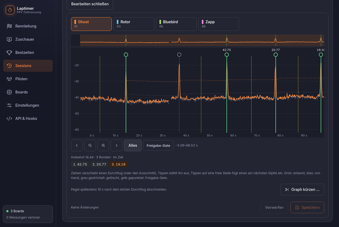Open the Zuschauer page label
339x227 pixels.
tap(25, 39)
